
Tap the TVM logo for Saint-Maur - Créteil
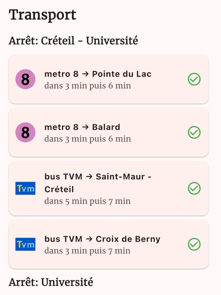pyautogui.click(x=25, y=188)
